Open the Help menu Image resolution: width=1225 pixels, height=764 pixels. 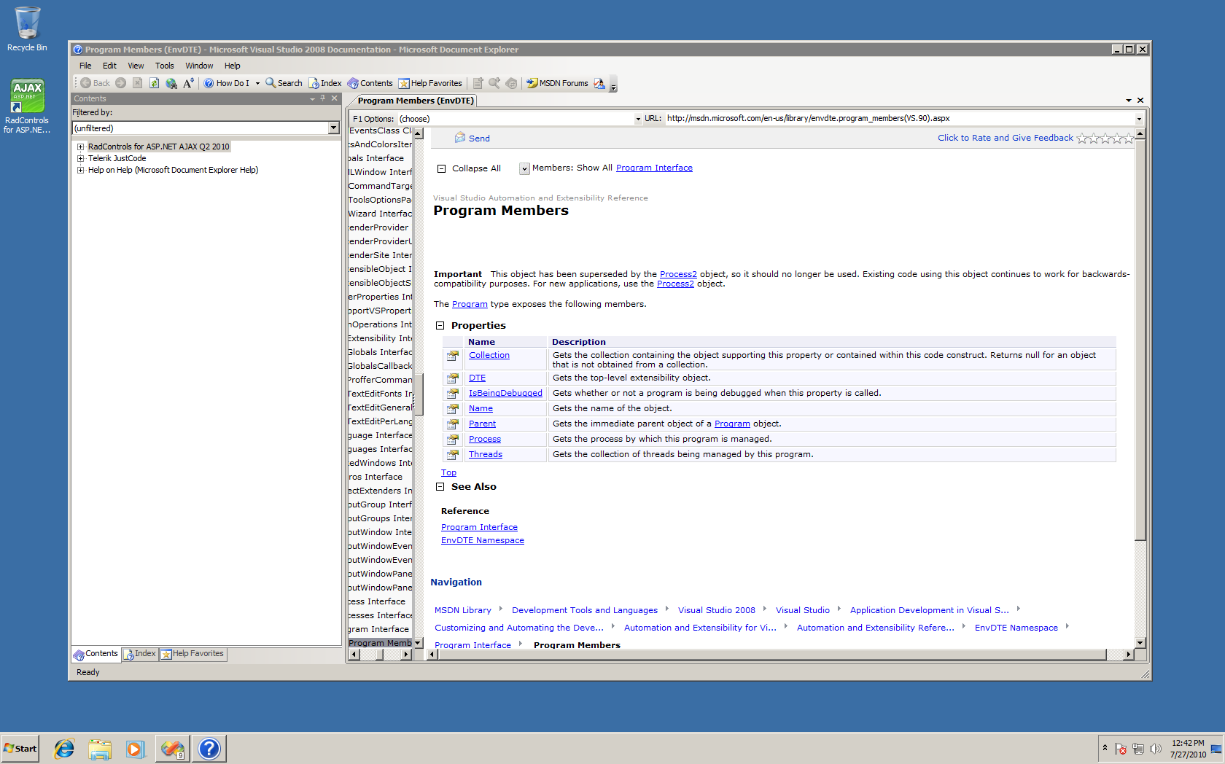point(232,66)
